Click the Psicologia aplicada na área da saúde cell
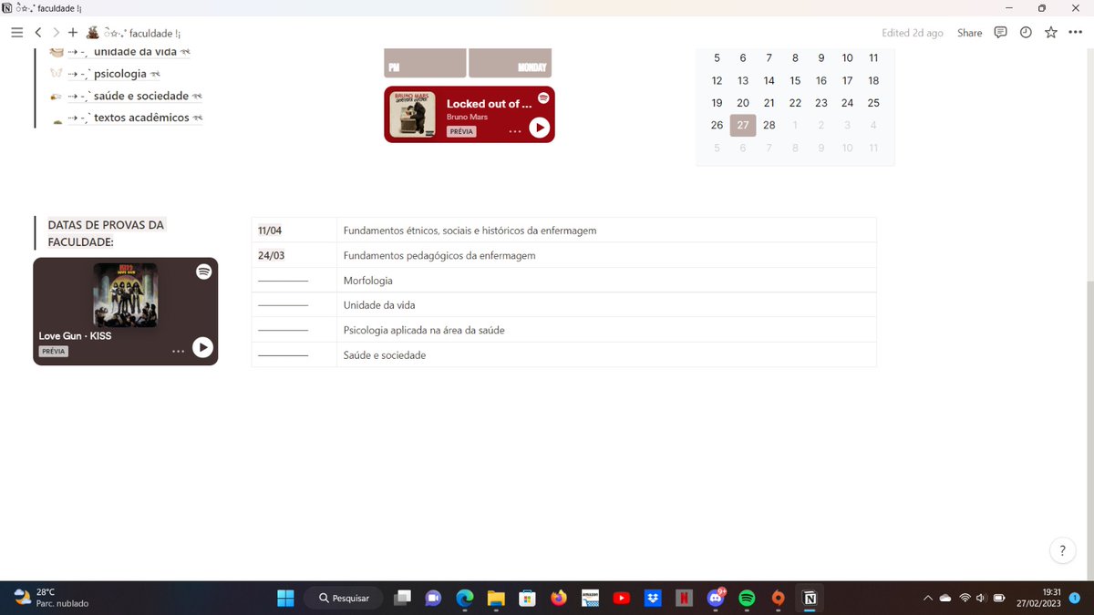1094x615 pixels. [x=606, y=330]
